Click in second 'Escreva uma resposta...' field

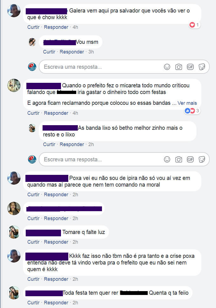(x=124, y=159)
